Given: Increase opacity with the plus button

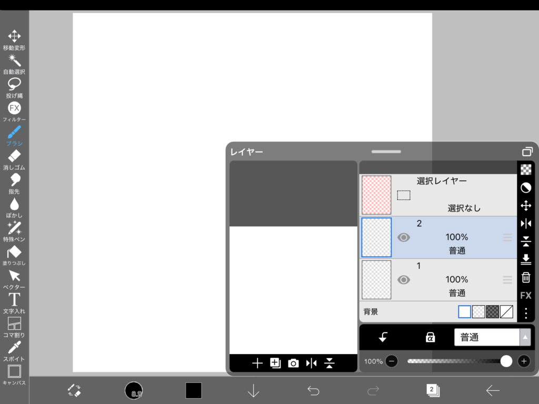Looking at the screenshot, I should click(x=524, y=361).
